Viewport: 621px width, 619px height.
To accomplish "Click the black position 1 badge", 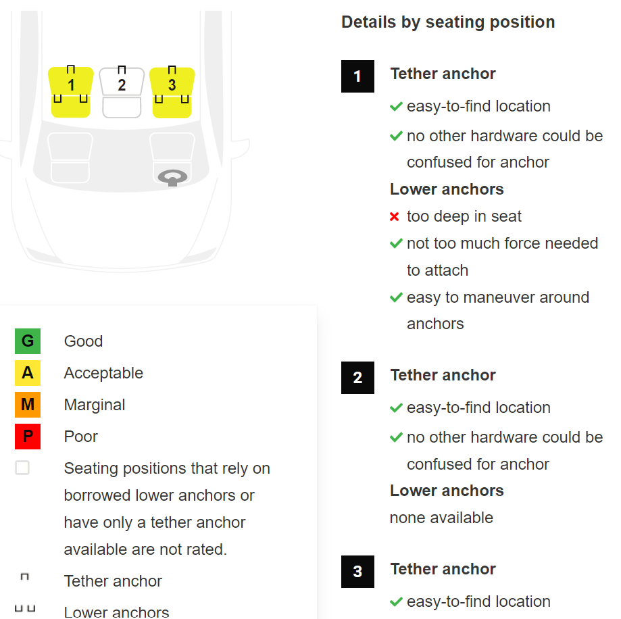I will click(x=357, y=76).
